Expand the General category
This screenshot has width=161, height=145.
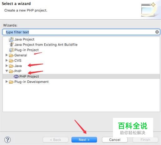tap(7, 55)
